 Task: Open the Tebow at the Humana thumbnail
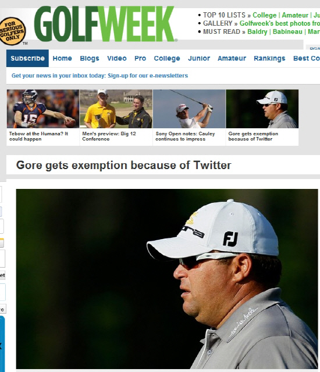[43, 109]
